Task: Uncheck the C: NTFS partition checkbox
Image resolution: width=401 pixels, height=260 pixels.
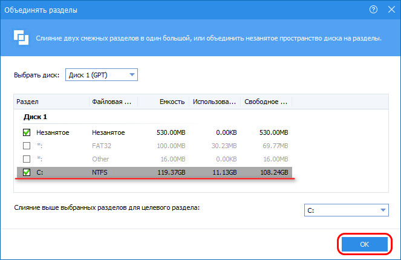Action: [27, 172]
